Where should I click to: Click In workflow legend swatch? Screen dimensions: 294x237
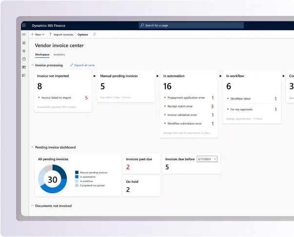pyautogui.click(x=77, y=181)
